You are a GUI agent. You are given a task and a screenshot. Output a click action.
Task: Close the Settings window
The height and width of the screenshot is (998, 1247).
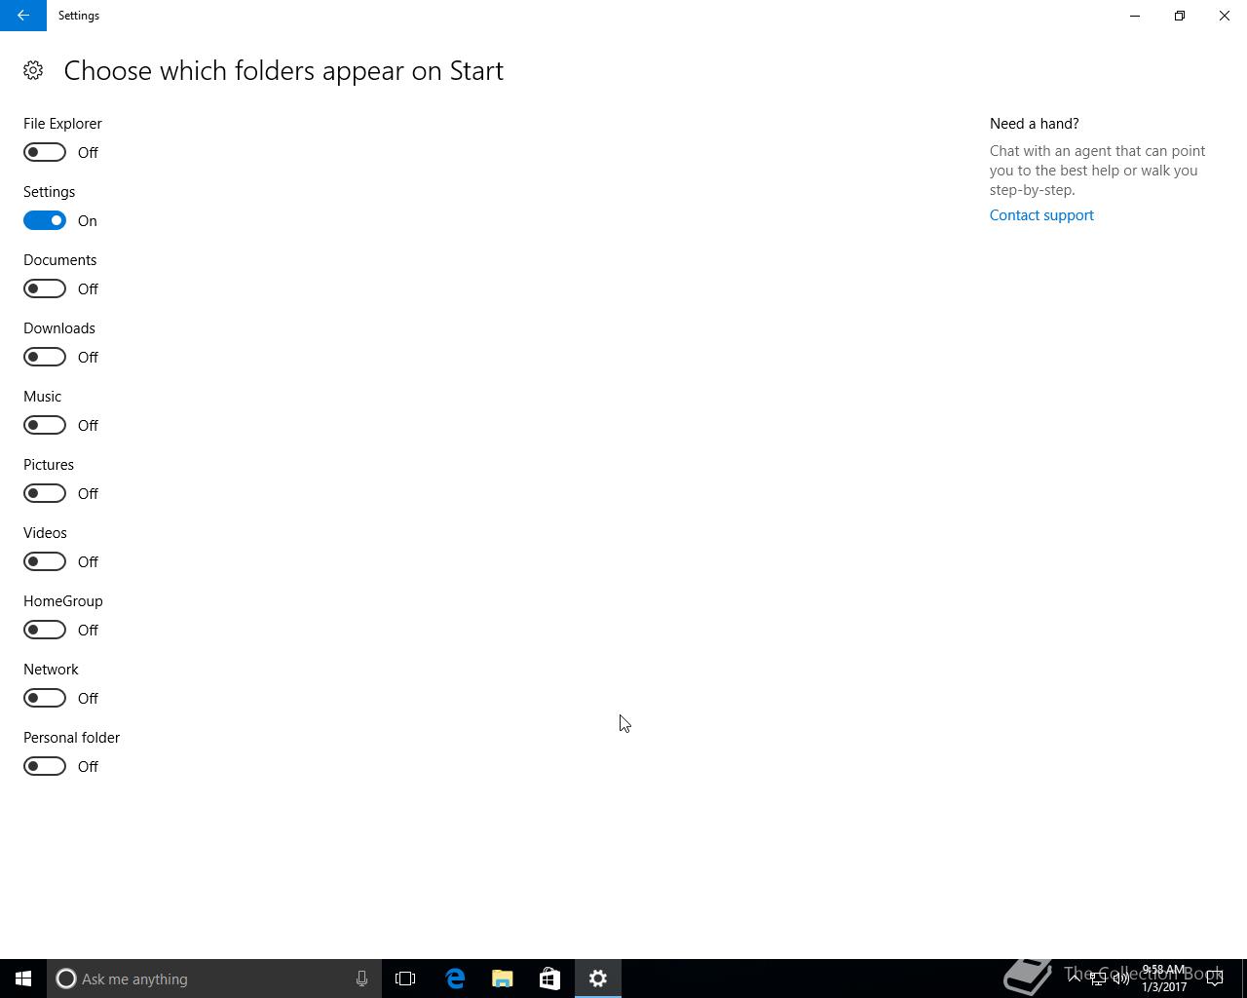tap(1225, 16)
